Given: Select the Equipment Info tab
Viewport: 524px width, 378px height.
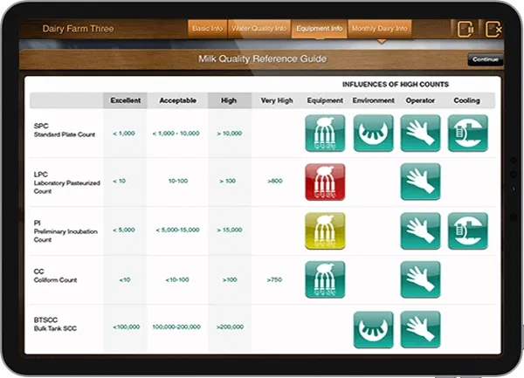Looking at the screenshot, I should [x=318, y=29].
